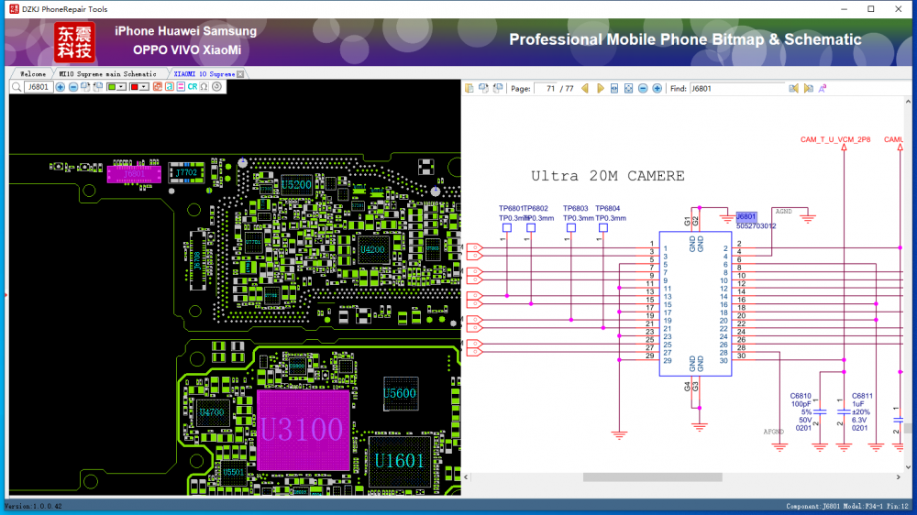Click the page number input box
The width and height of the screenshot is (917, 515).
(x=547, y=89)
